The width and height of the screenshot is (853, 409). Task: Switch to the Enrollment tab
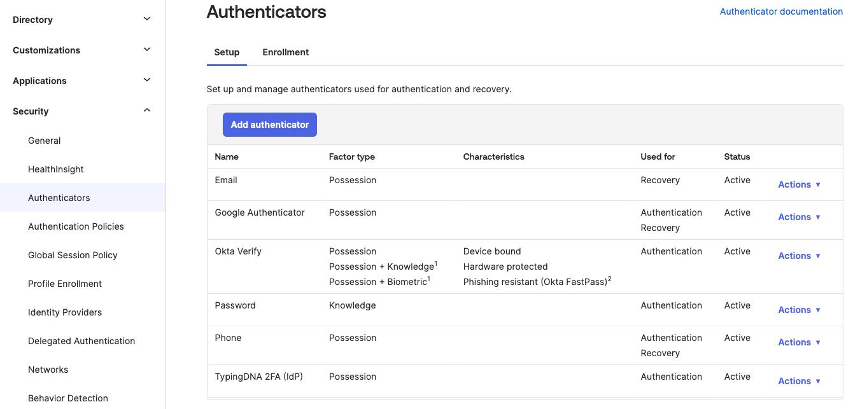point(286,53)
